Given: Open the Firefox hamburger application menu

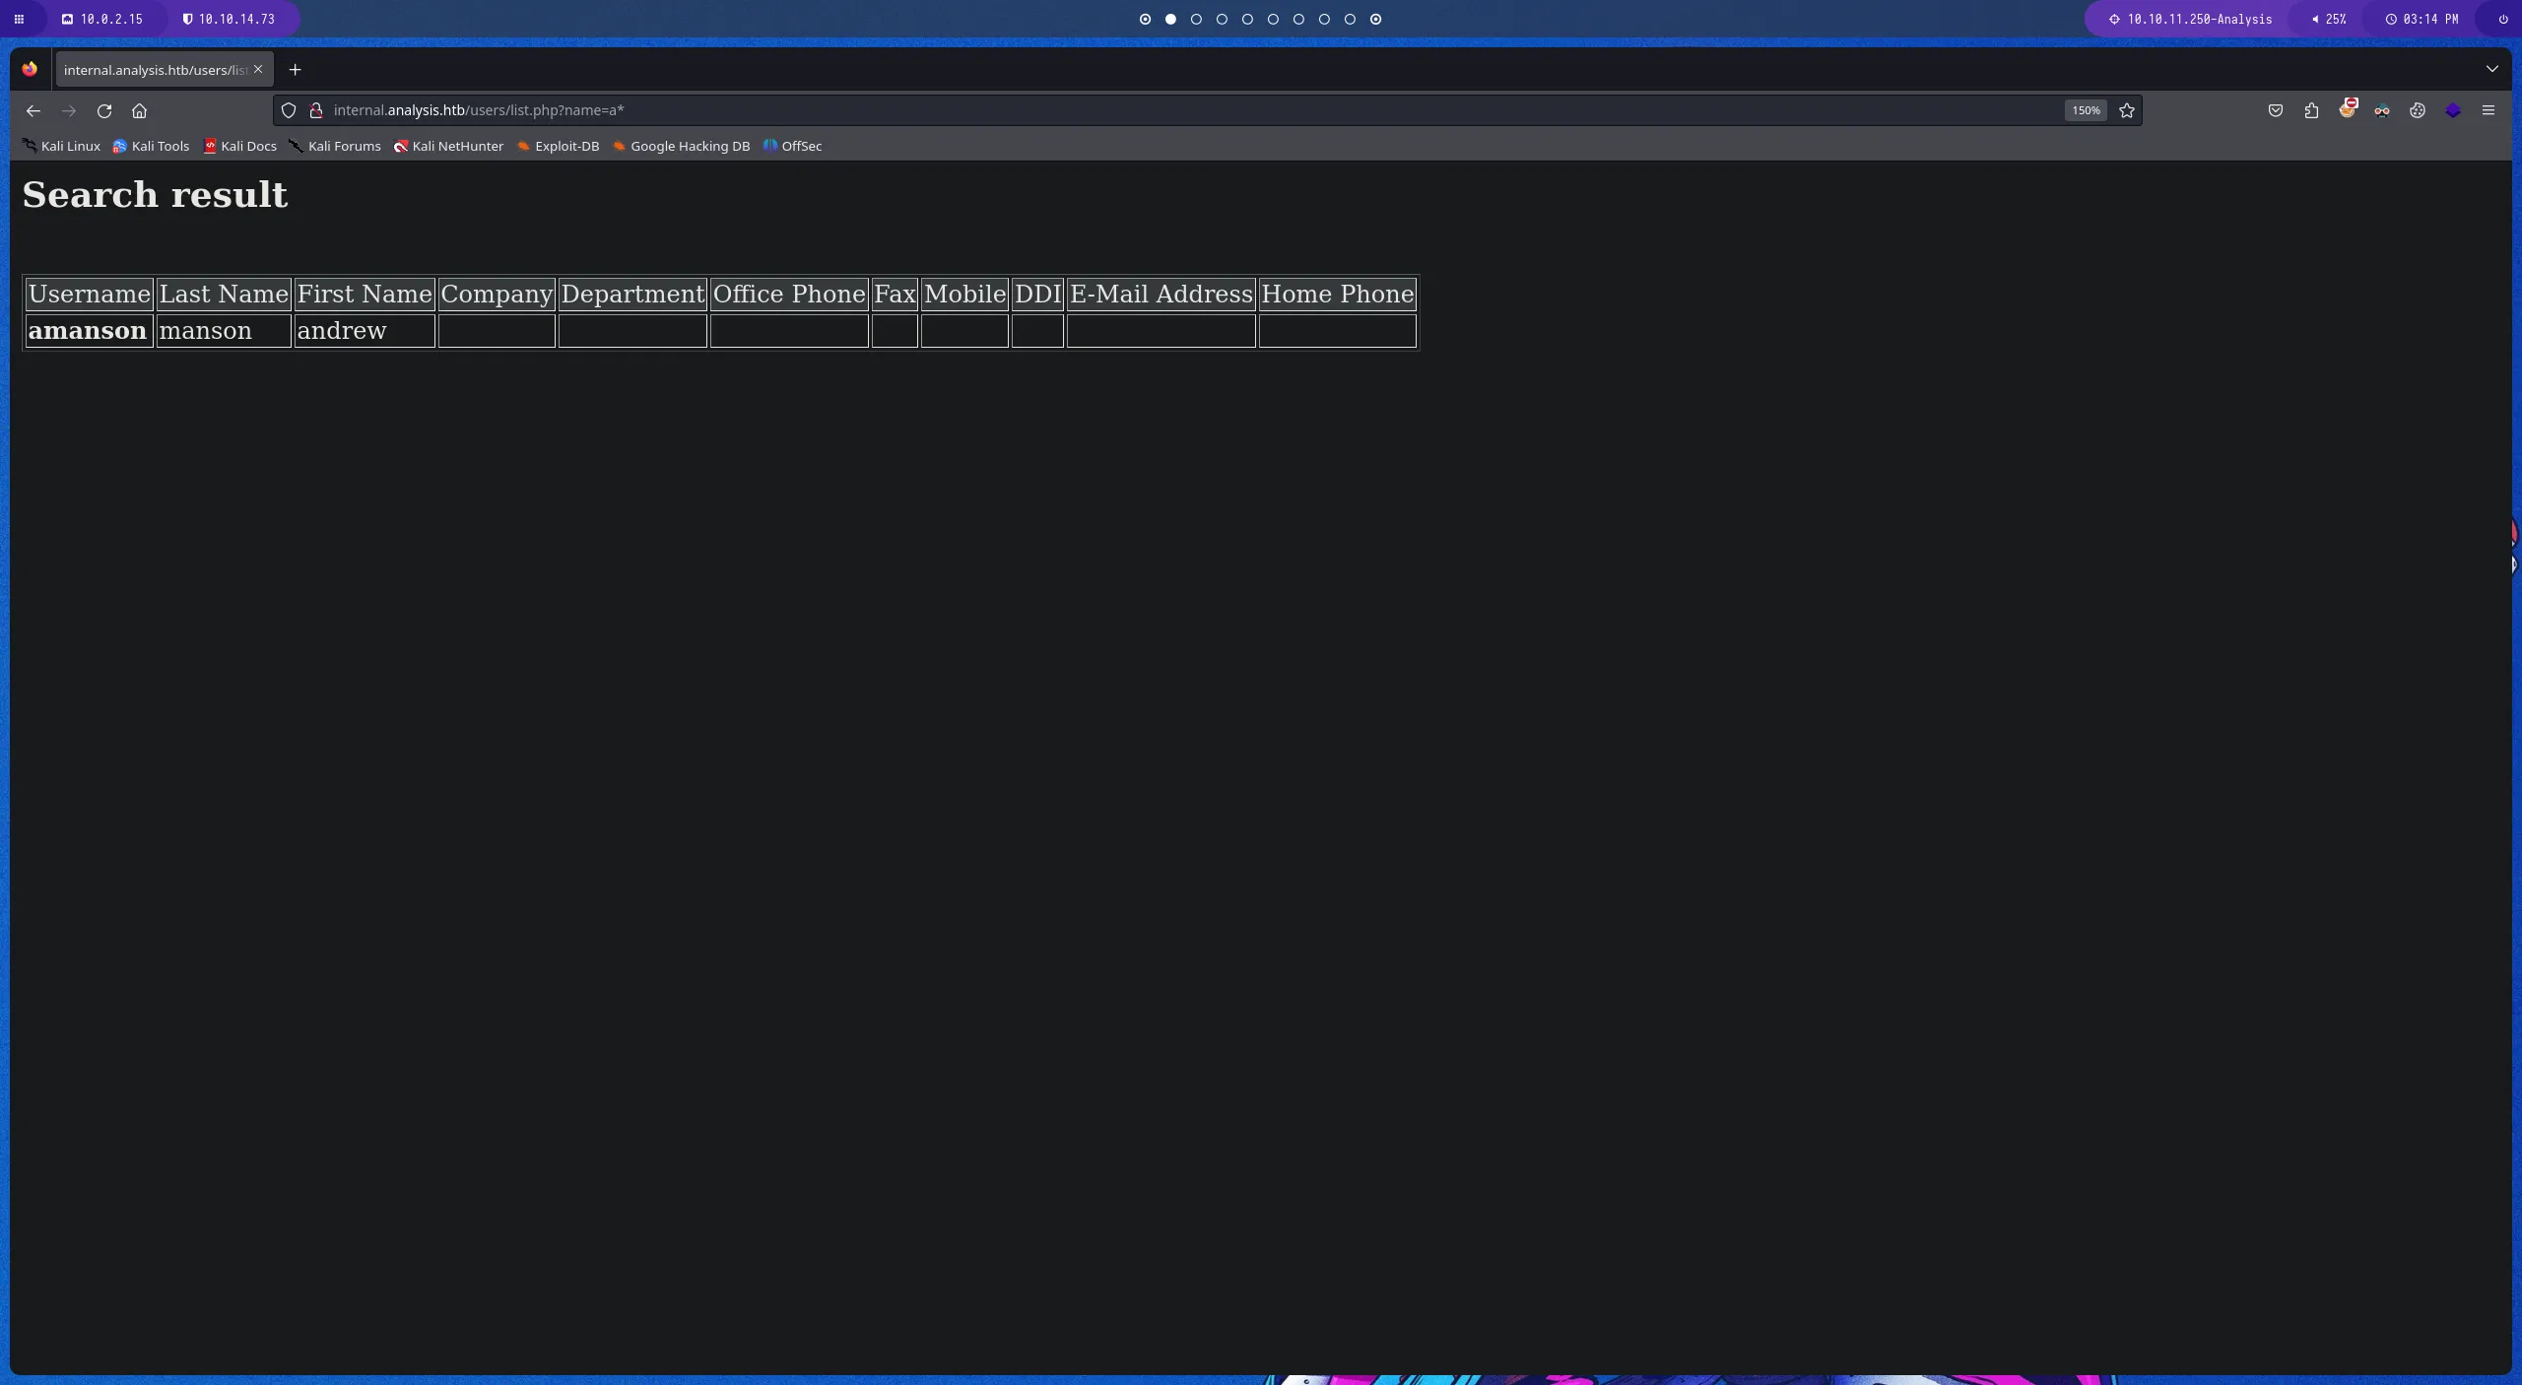Looking at the screenshot, I should pos(2489,110).
